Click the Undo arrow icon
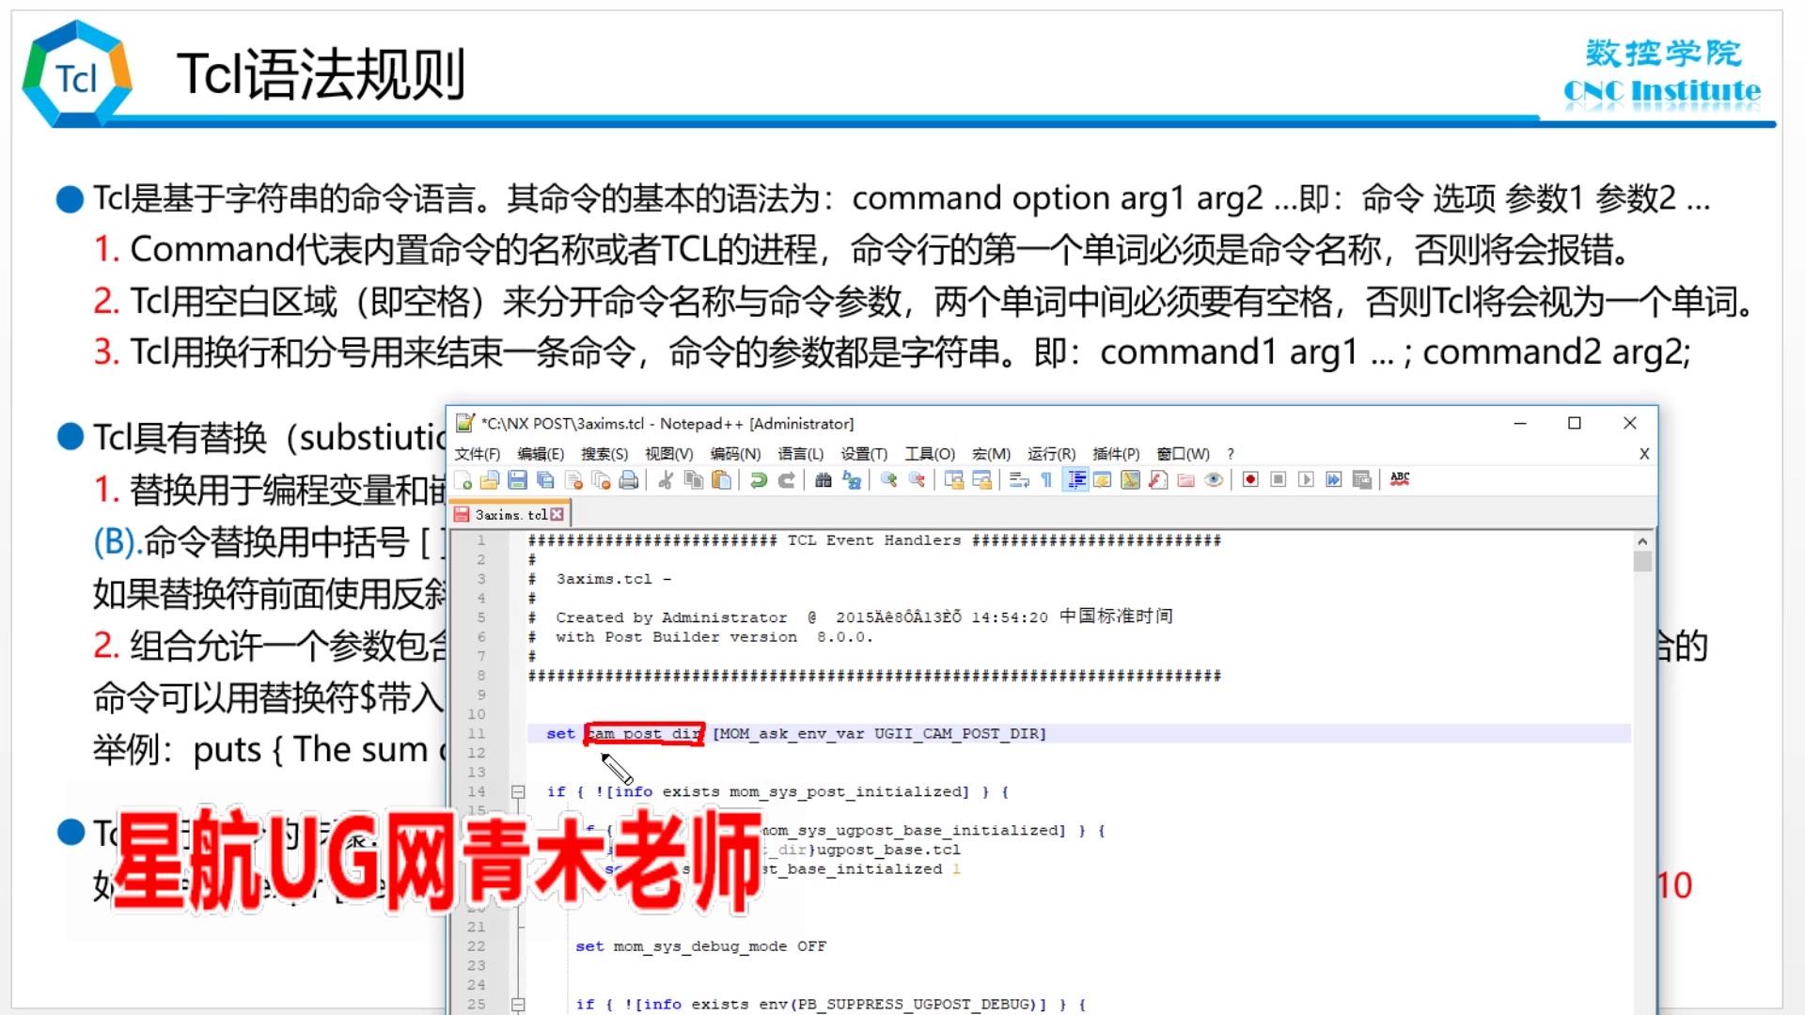Screen dimensions: 1805x1015 758,480
